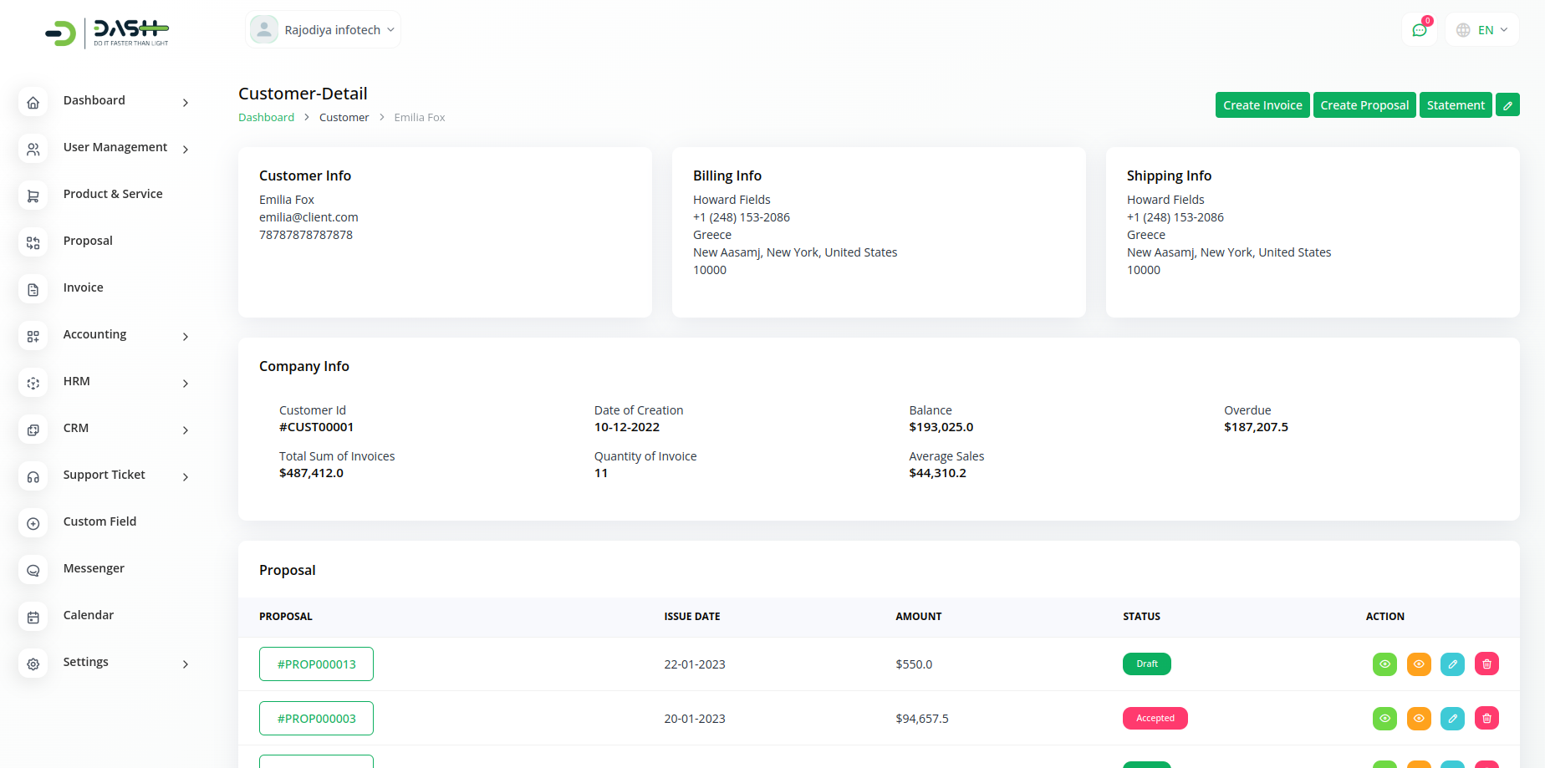Go to Dashboard via the breadcrumb

click(x=266, y=118)
